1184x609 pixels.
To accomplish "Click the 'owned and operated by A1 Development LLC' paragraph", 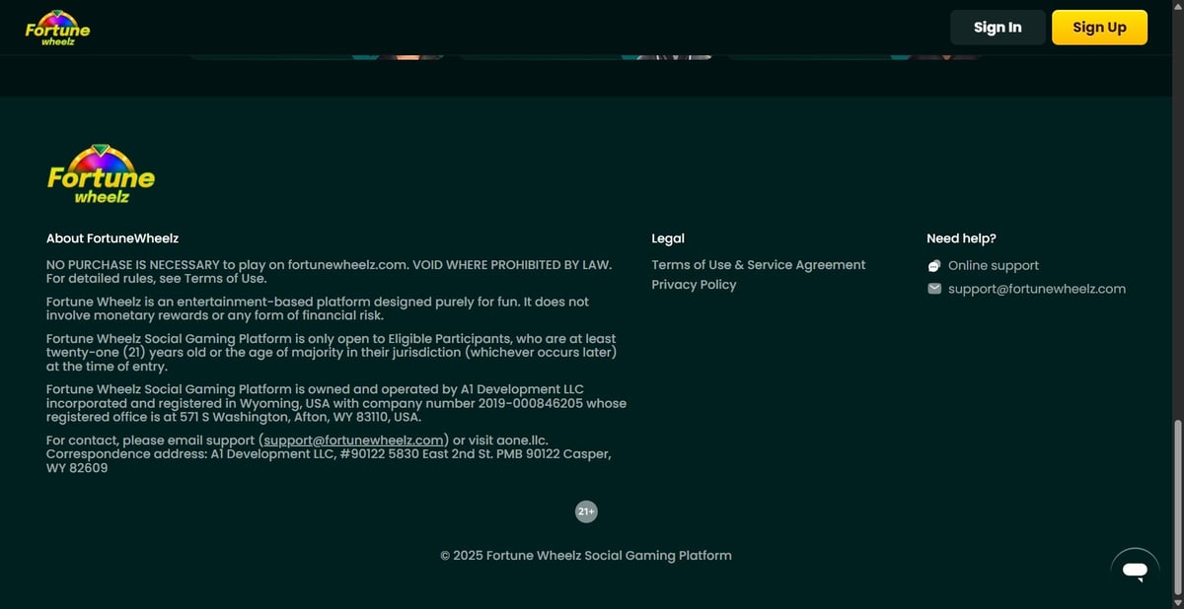I will click(336, 403).
